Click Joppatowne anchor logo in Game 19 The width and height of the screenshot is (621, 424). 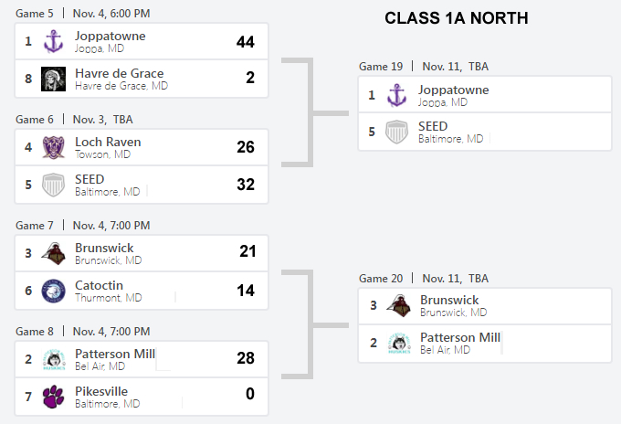coord(396,95)
